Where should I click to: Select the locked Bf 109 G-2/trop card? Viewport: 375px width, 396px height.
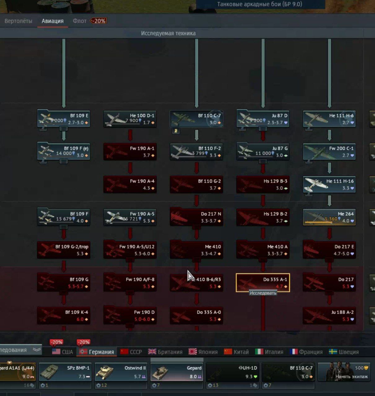pyautogui.click(x=63, y=250)
